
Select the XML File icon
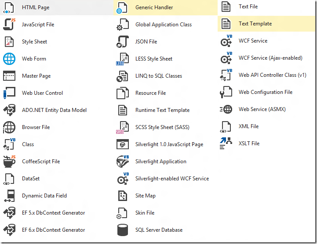[226, 127]
